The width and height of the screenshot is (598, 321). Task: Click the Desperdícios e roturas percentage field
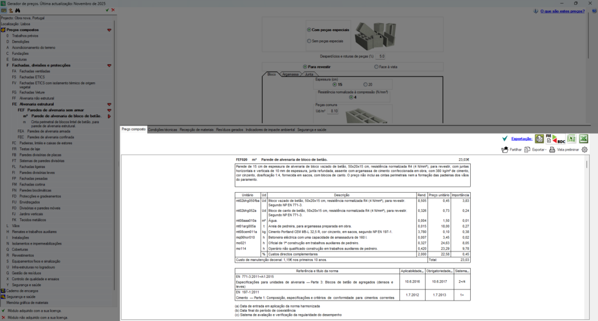[381, 57]
